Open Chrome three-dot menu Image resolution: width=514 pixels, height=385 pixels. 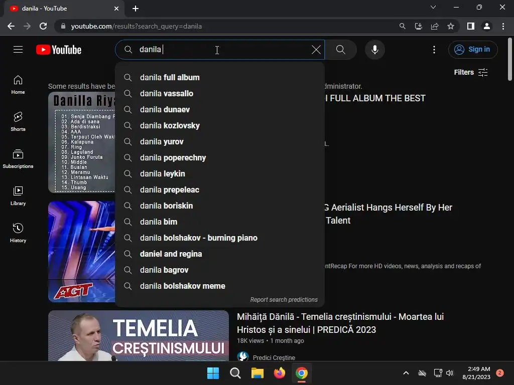point(503,26)
